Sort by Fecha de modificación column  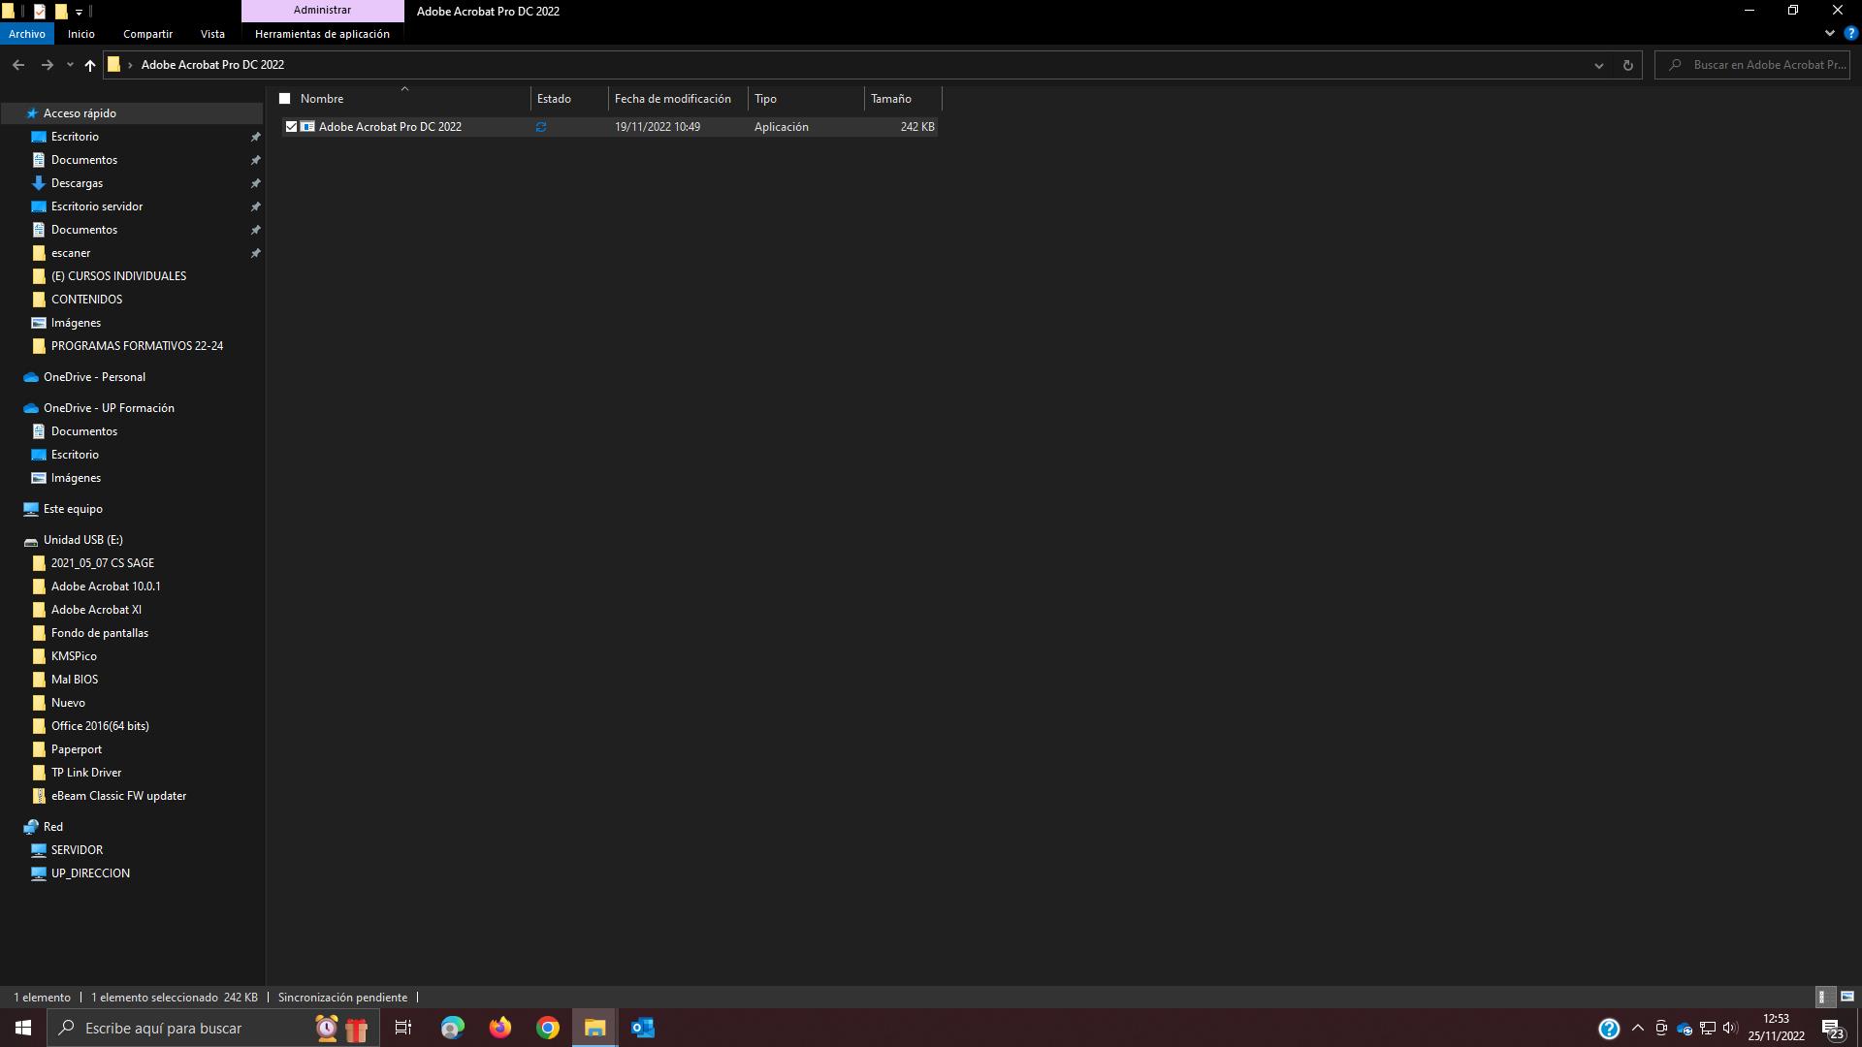(x=673, y=99)
